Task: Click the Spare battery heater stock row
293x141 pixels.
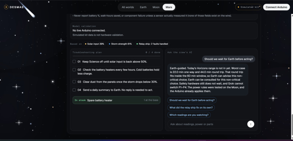Action: click(x=116, y=100)
